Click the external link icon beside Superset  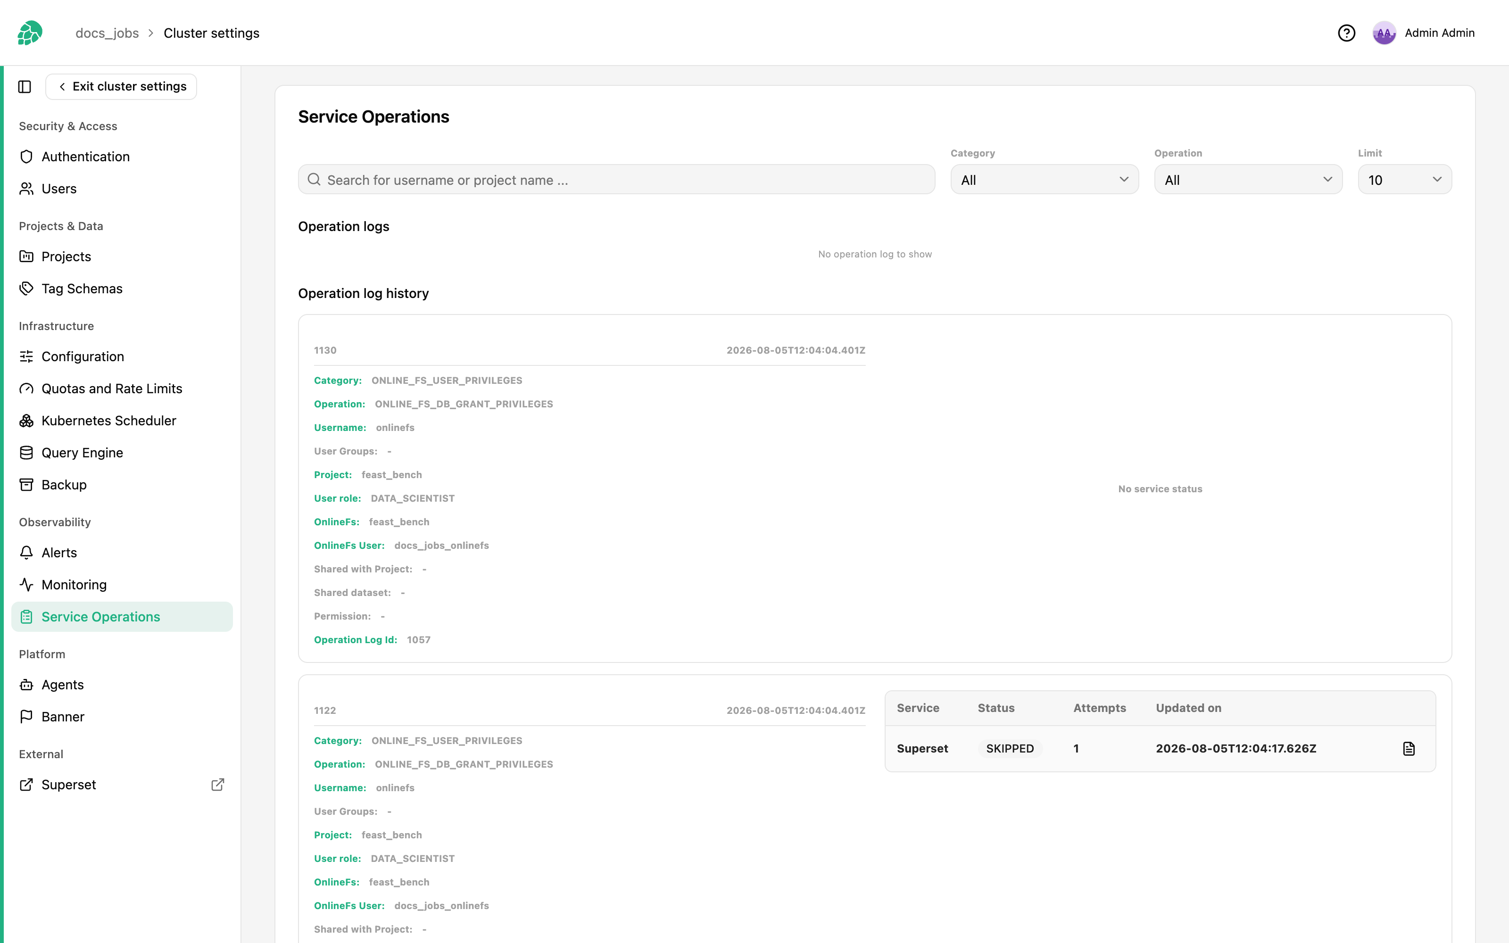click(217, 785)
